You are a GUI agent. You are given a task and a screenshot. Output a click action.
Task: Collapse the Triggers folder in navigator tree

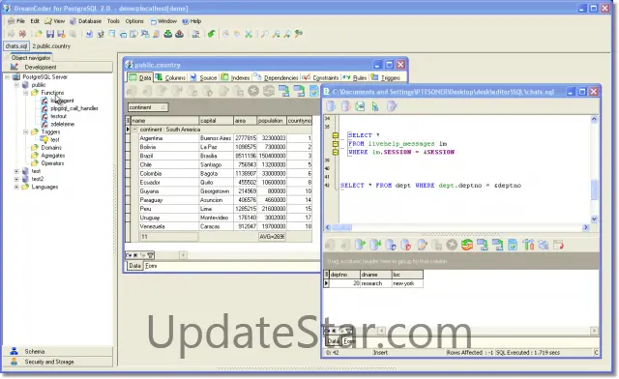pyautogui.click(x=26, y=131)
